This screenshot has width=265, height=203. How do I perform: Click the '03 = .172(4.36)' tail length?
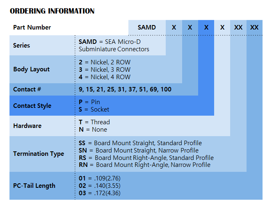point(99,193)
